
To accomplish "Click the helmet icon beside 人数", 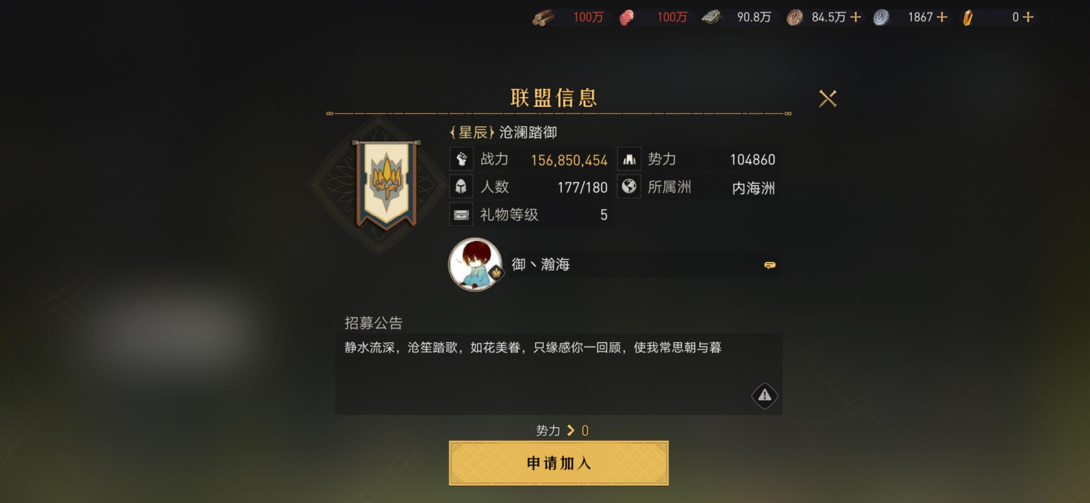I will point(461,187).
